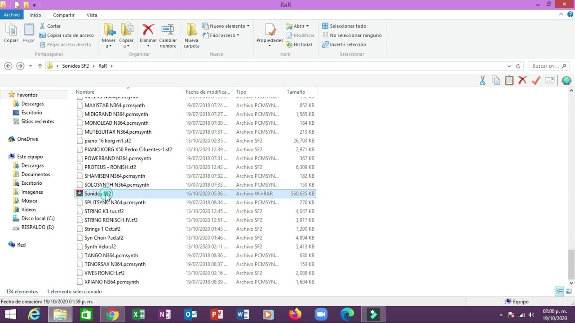The height and width of the screenshot is (323, 575).
Task: Open Zoom from the taskbar
Action: (321, 314)
